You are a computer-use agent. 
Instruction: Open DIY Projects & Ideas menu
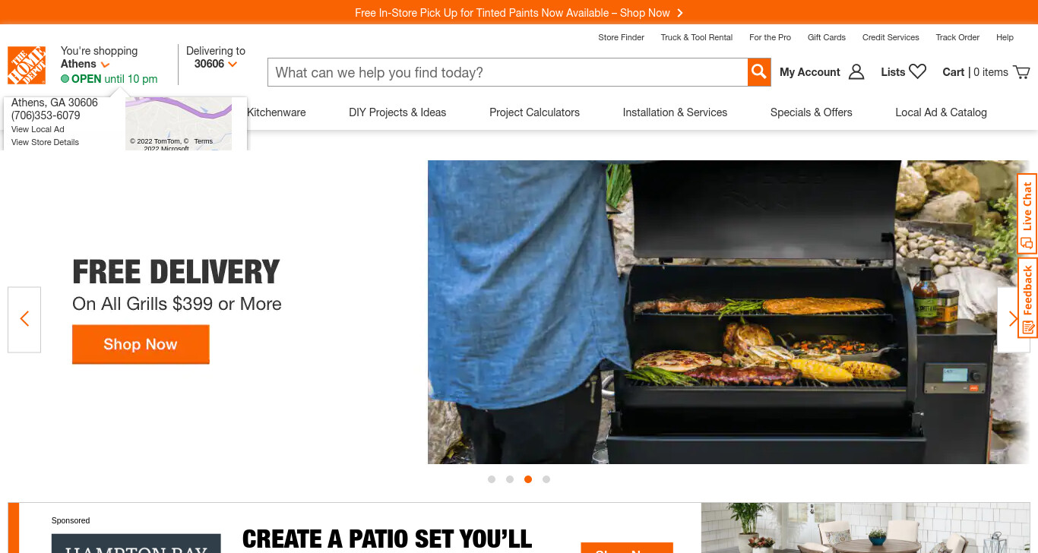(397, 112)
